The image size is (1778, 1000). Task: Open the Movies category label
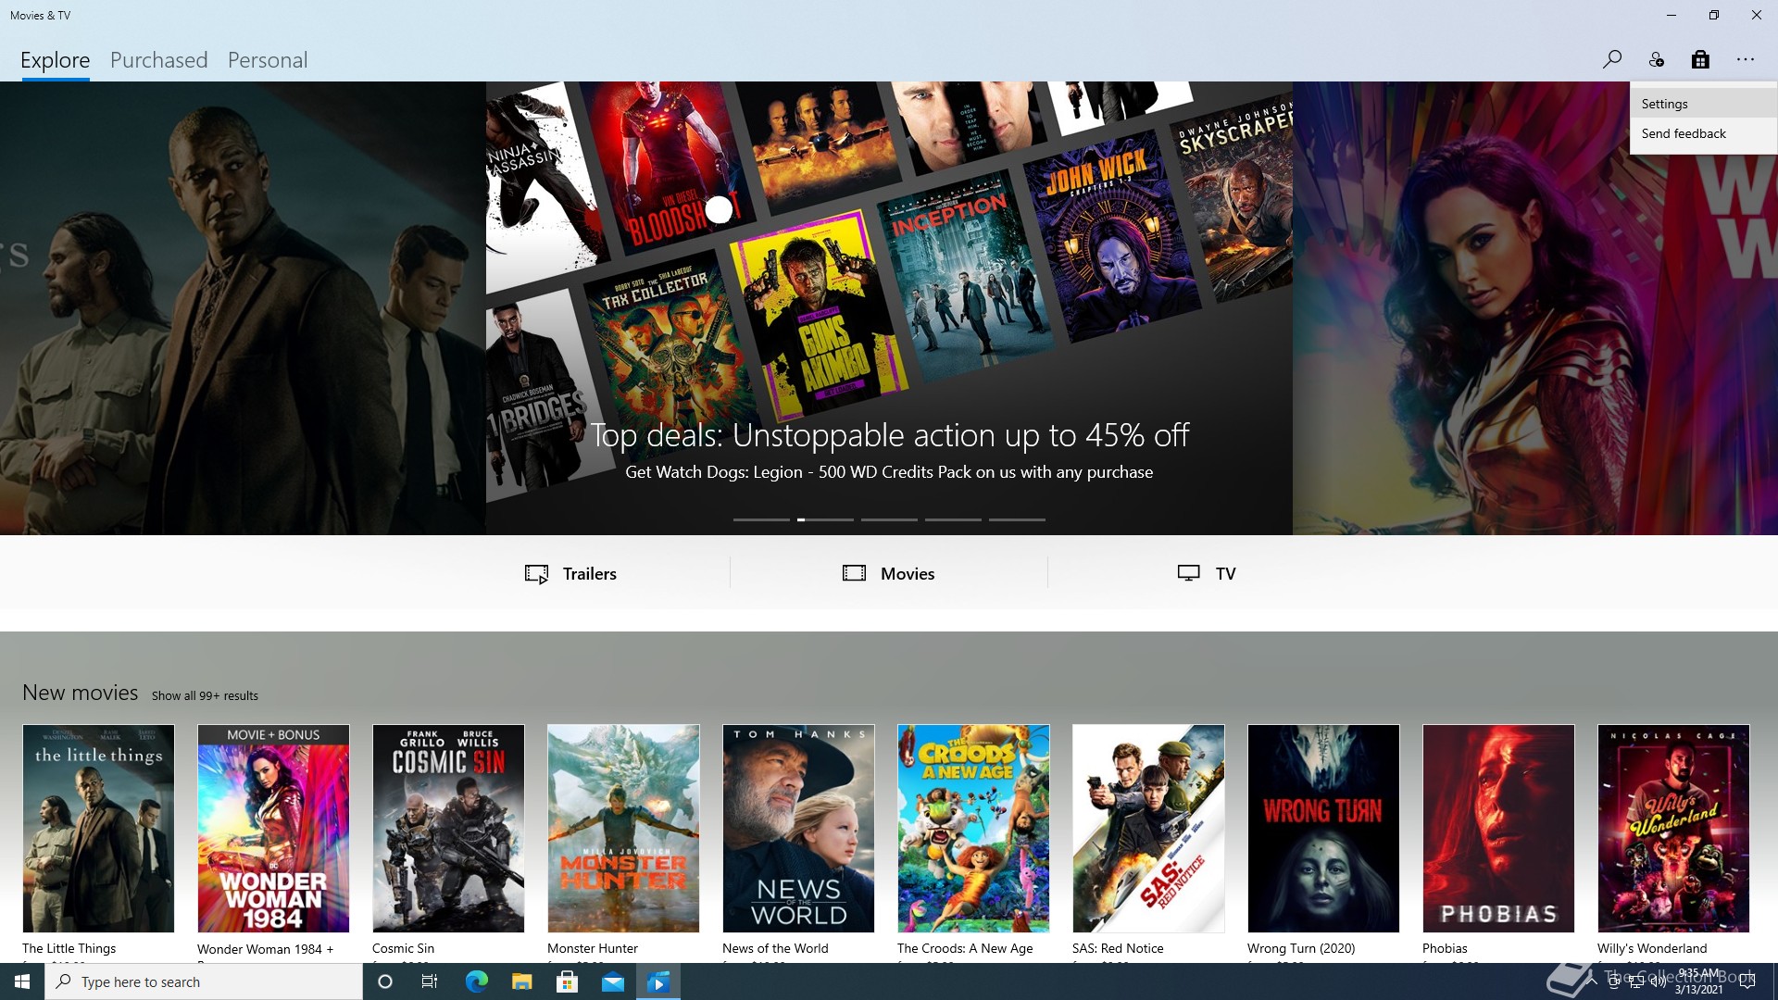[908, 574]
